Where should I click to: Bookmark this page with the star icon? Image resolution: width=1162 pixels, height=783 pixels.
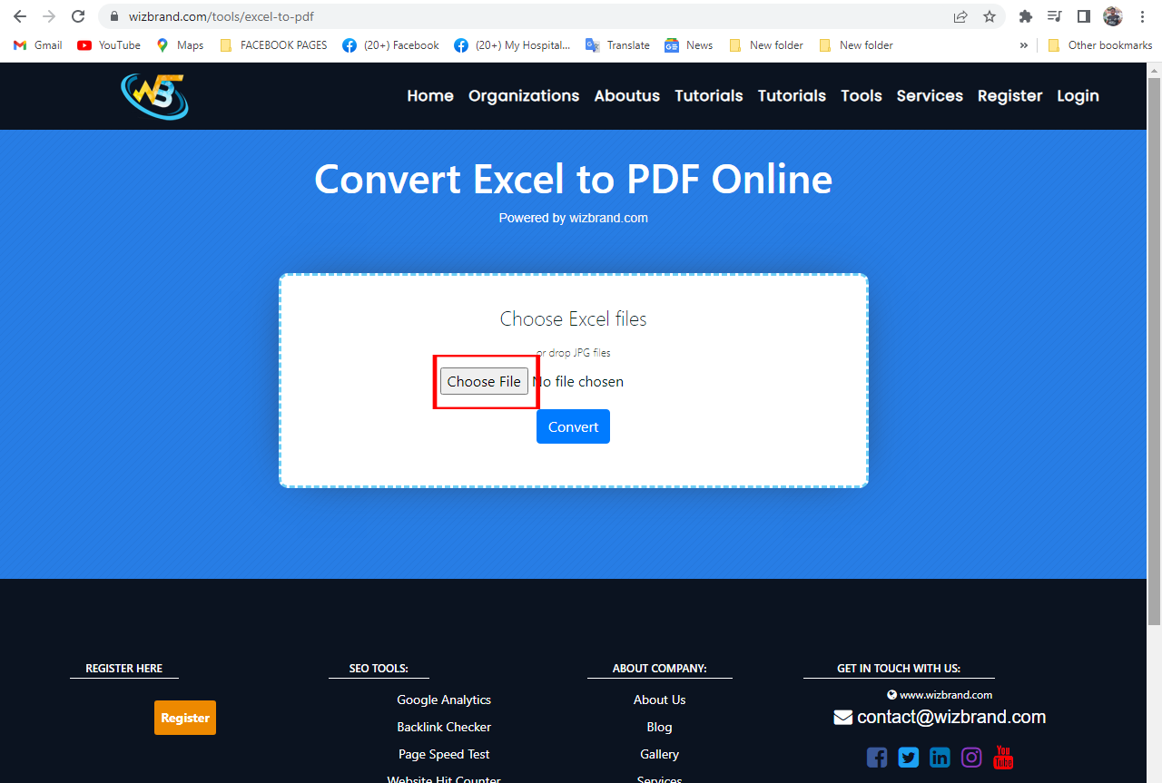990,16
